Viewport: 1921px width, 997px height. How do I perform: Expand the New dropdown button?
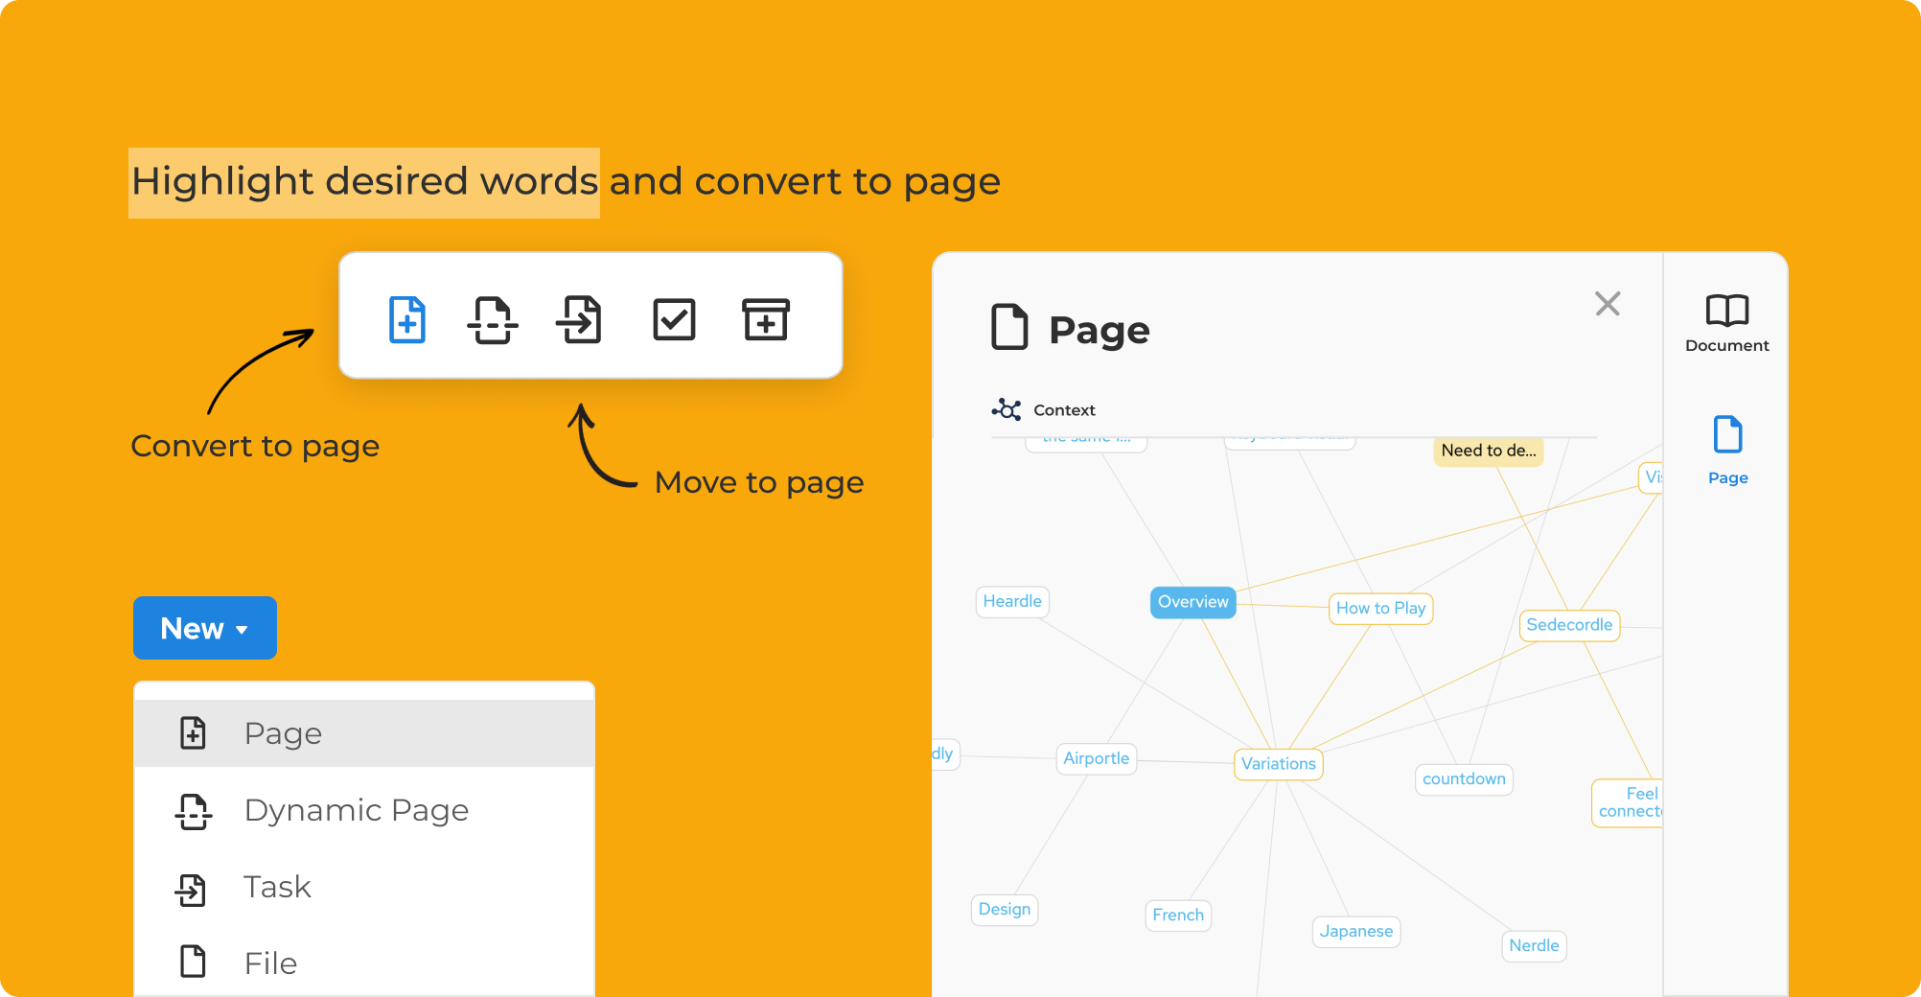tap(205, 628)
